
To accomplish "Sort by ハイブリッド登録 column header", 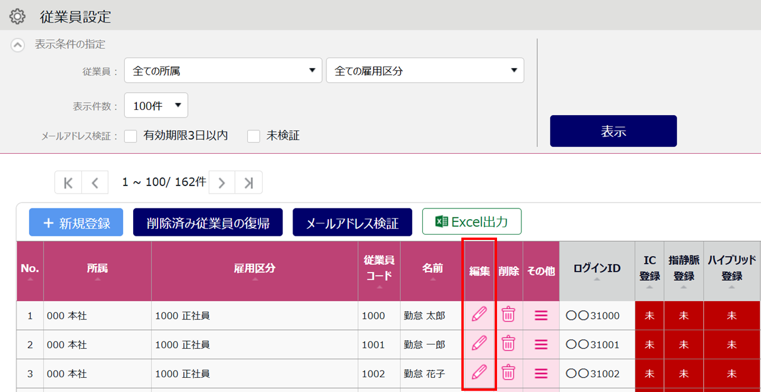I will click(732, 271).
